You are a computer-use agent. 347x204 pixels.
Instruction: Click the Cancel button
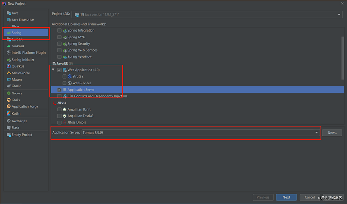pyautogui.click(x=310, y=197)
